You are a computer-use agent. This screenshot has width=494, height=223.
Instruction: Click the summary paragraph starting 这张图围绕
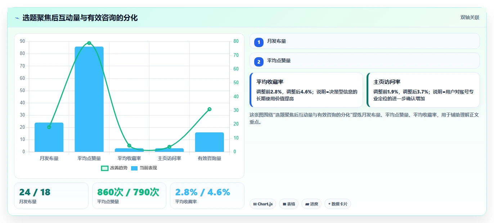pos(364,118)
